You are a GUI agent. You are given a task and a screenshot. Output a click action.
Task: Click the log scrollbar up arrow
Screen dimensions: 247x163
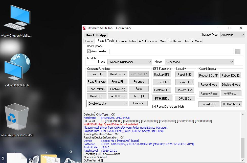click(x=242, y=114)
